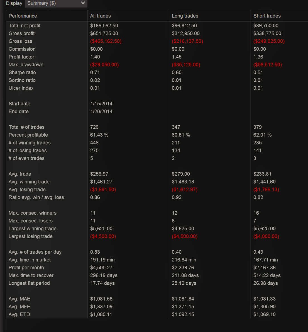Select the Profit factor row label
Image resolution: width=308 pixels, height=332 pixels.
[21, 57]
